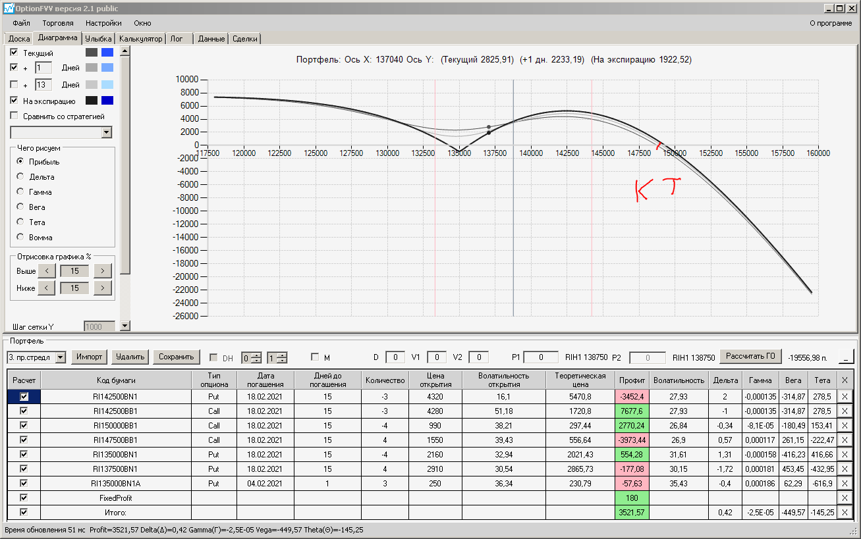Click the Импорт button
Screen dimensions: 861x539
(90, 357)
